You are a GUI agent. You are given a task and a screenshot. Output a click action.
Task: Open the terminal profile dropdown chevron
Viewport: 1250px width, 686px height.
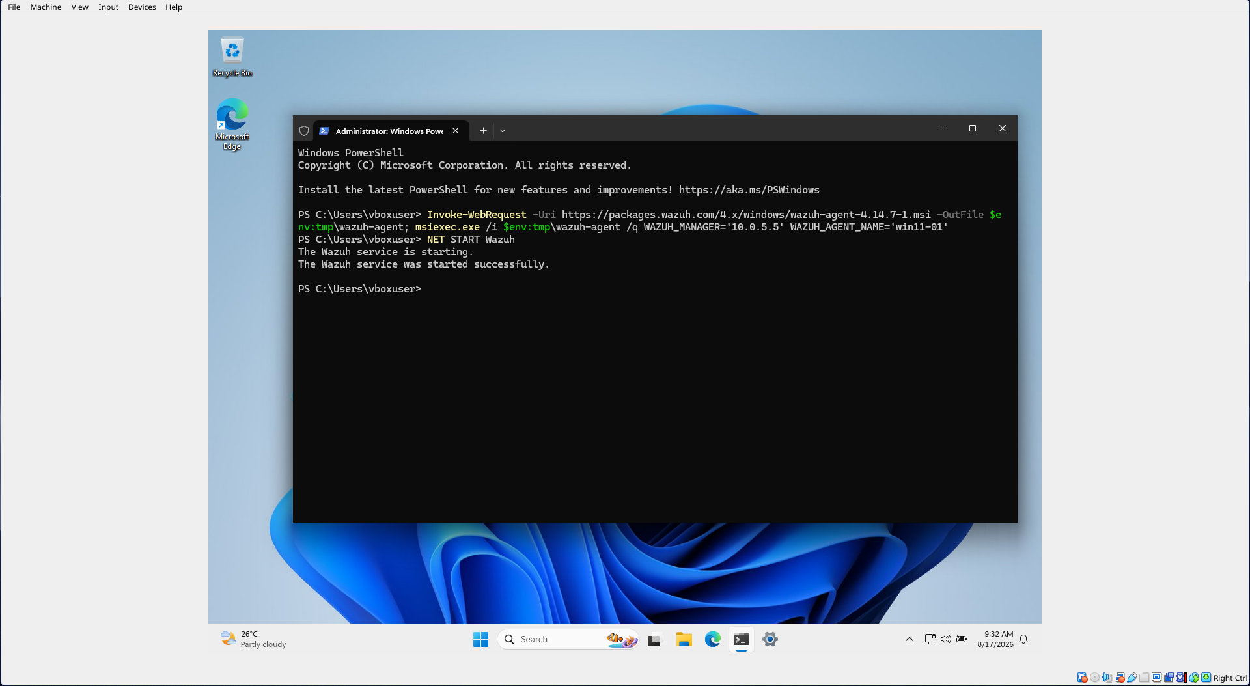pos(503,131)
